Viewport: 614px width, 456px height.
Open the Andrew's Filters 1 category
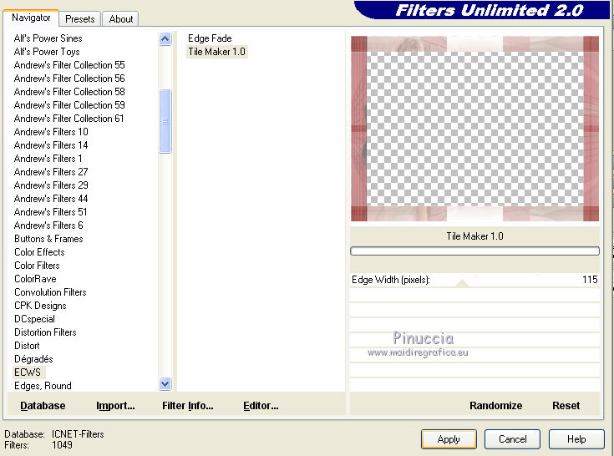pyautogui.click(x=48, y=159)
